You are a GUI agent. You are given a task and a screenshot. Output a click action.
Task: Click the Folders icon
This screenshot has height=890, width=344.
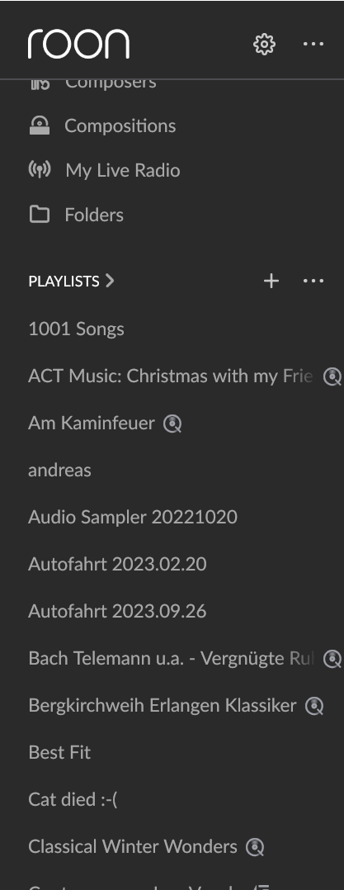pos(40,215)
